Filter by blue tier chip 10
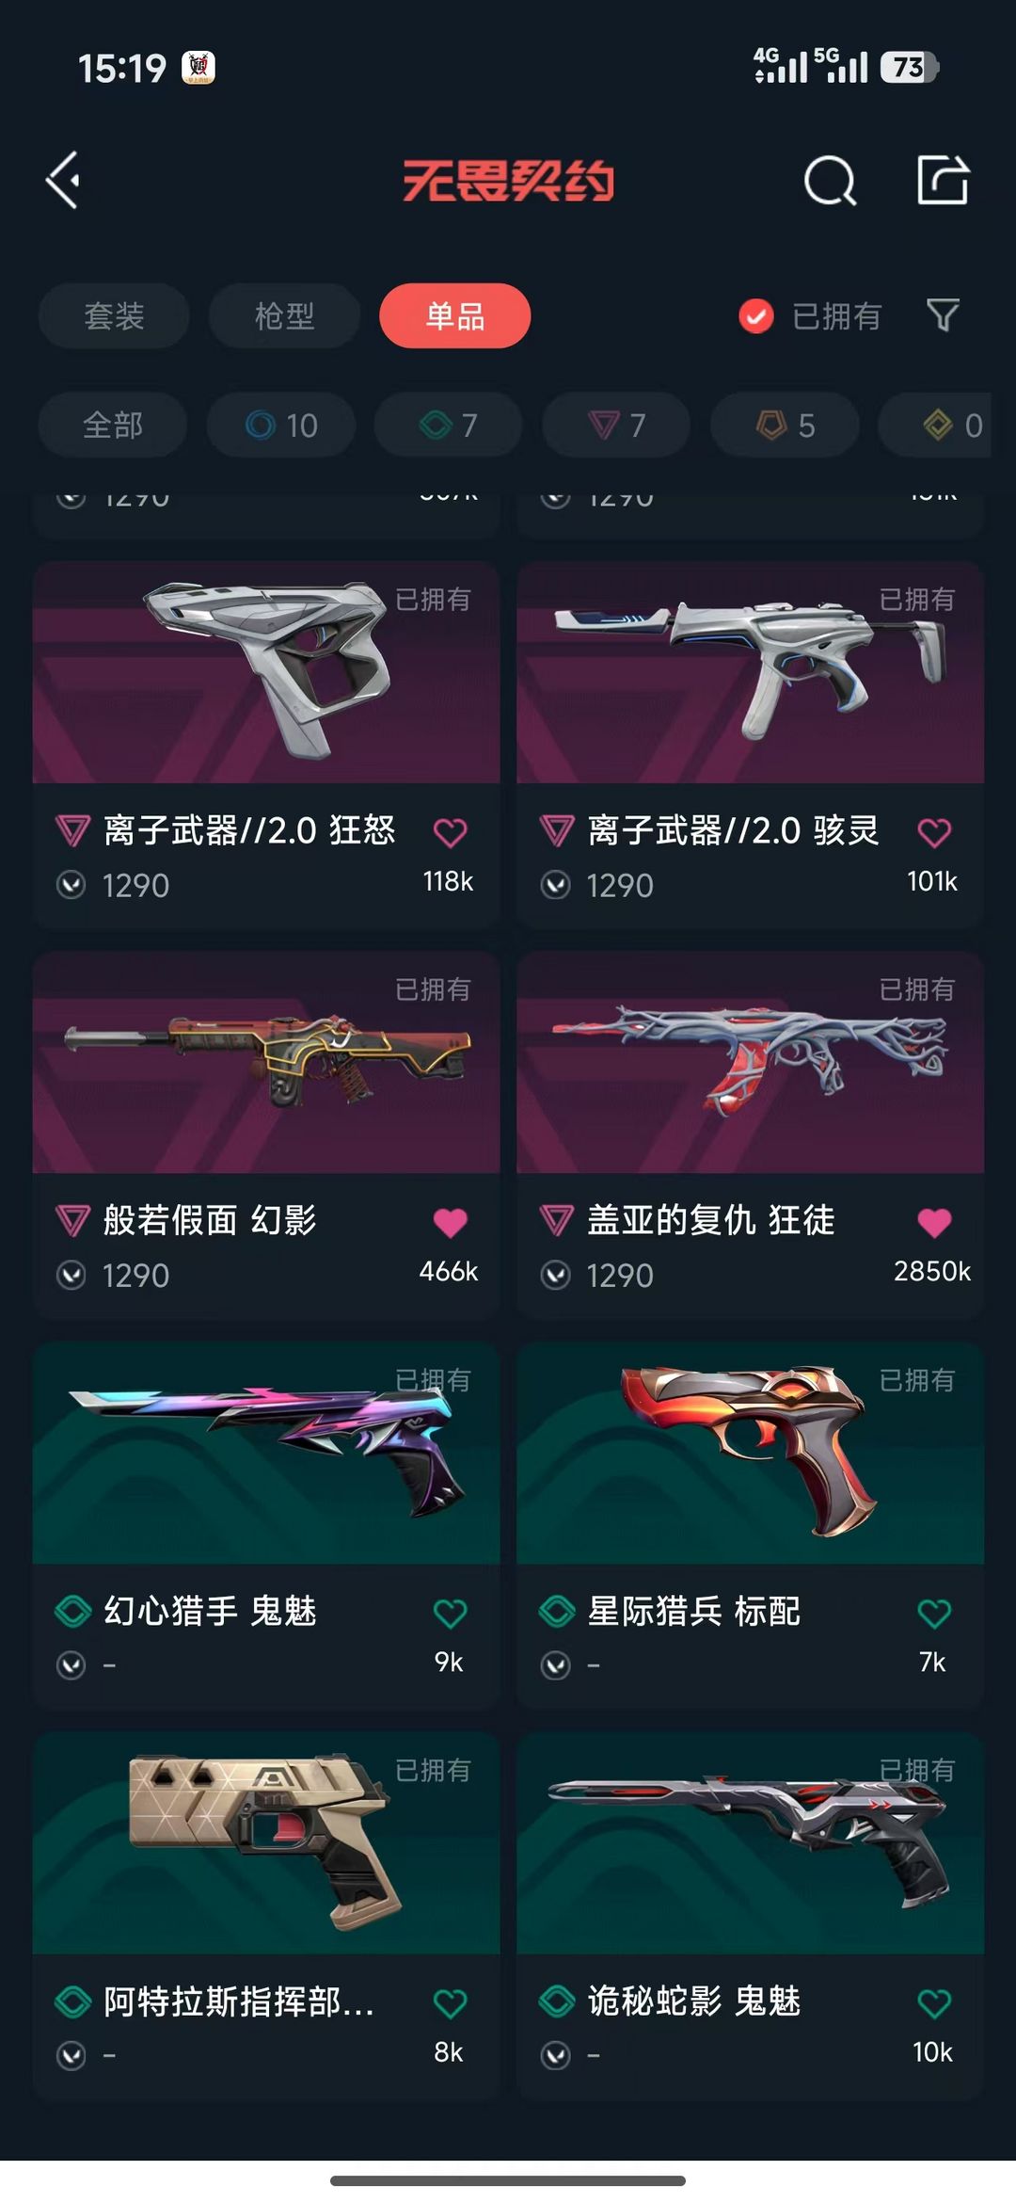The width and height of the screenshot is (1016, 2202). point(281,425)
